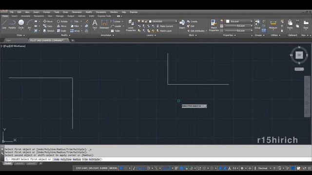The width and height of the screenshot is (312, 175).
Task: Click the Linear dimension button
Action: 116,21
